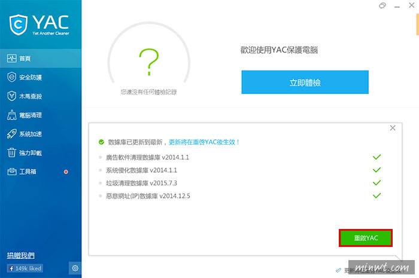Open settings with the gear icon

[x=75, y=268]
